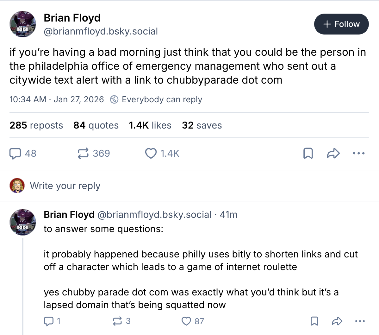Click Everybody can reply setting
379x335 pixels.
click(156, 99)
